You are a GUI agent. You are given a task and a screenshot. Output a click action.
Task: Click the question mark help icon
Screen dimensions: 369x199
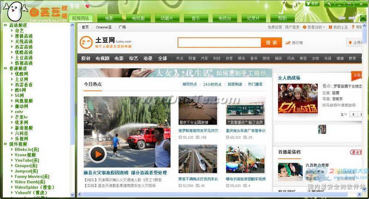coord(353,27)
